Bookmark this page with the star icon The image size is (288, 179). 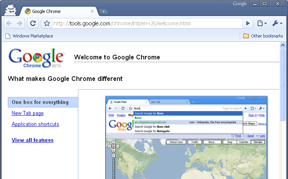coord(47,23)
